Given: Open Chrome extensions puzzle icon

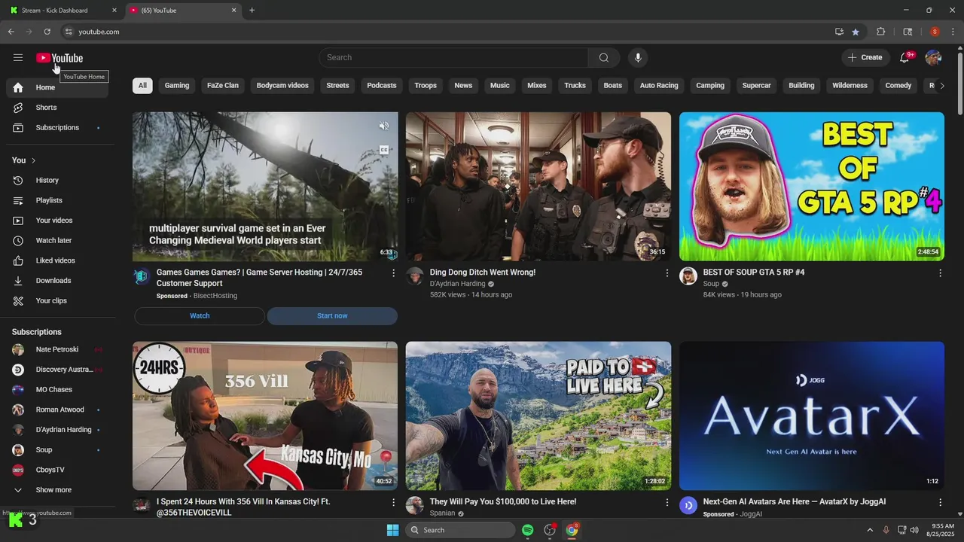Looking at the screenshot, I should (880, 32).
